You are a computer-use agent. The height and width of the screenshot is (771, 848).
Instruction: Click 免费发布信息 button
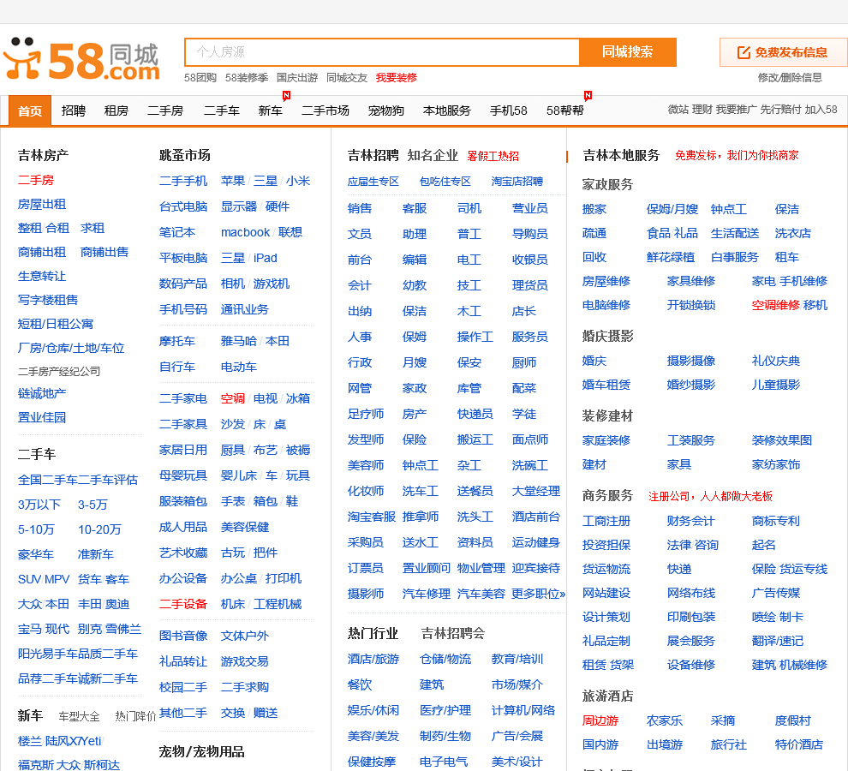click(784, 52)
